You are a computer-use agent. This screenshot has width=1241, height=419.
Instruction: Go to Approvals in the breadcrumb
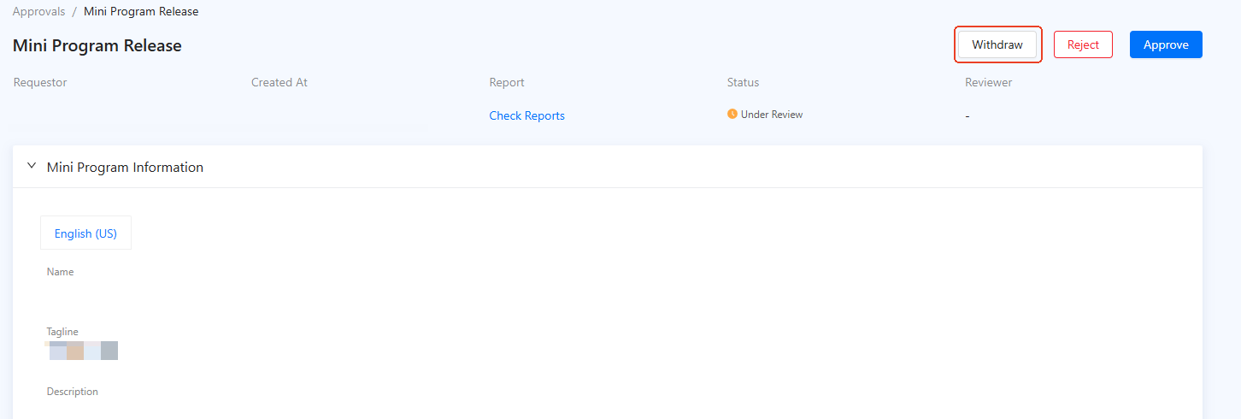pos(38,12)
